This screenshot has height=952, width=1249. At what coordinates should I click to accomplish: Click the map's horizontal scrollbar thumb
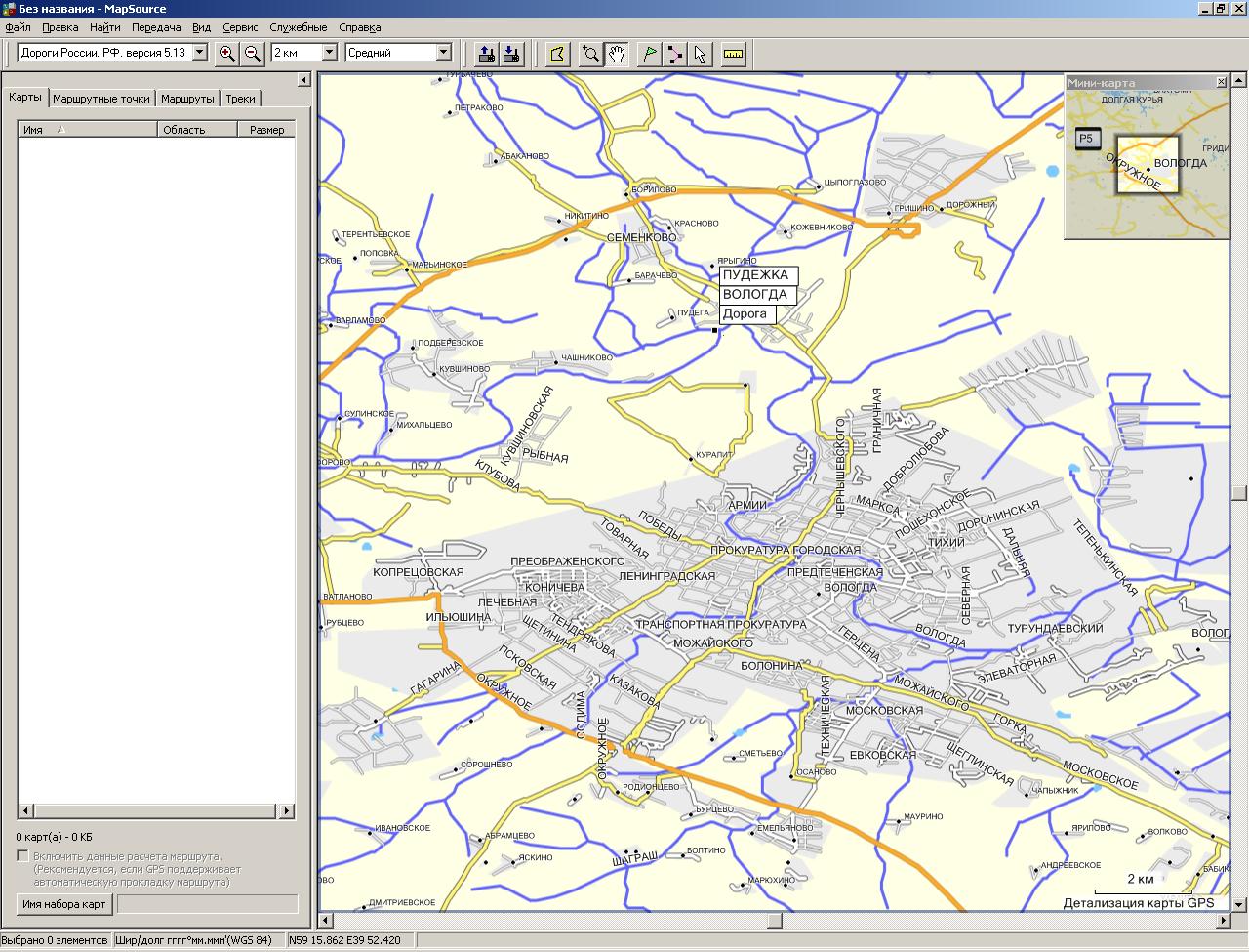tap(775, 921)
